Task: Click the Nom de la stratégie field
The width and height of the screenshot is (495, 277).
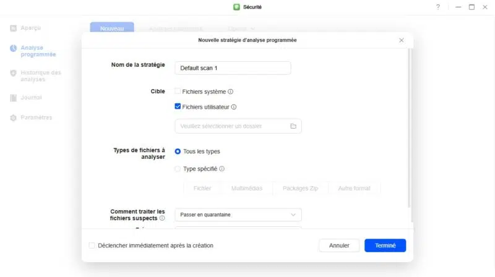Action: coord(233,68)
